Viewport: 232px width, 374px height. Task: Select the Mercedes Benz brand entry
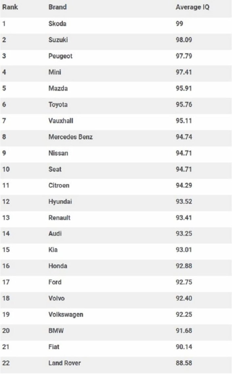coord(71,137)
